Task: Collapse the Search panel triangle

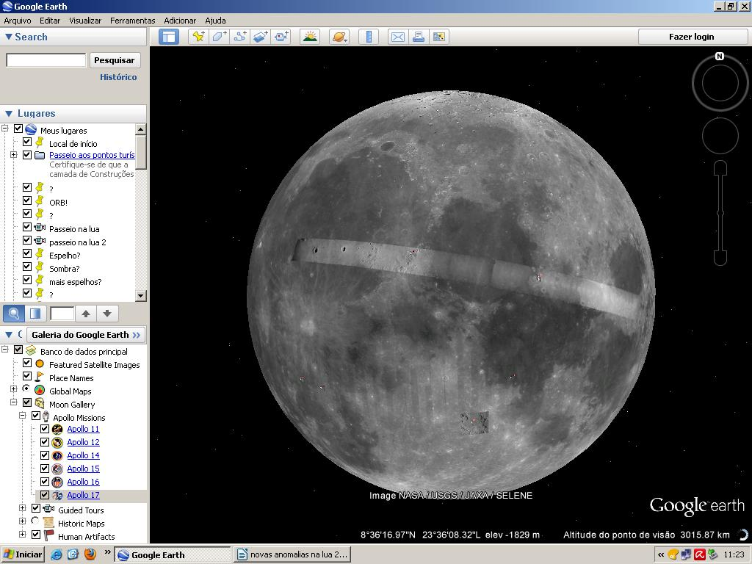Action: click(8, 37)
